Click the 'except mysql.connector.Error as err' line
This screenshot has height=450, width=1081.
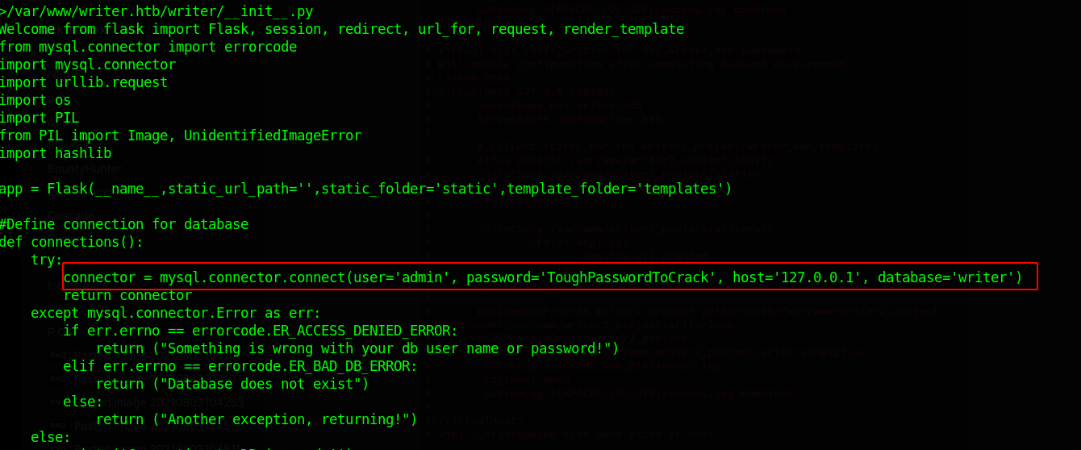click(175, 313)
